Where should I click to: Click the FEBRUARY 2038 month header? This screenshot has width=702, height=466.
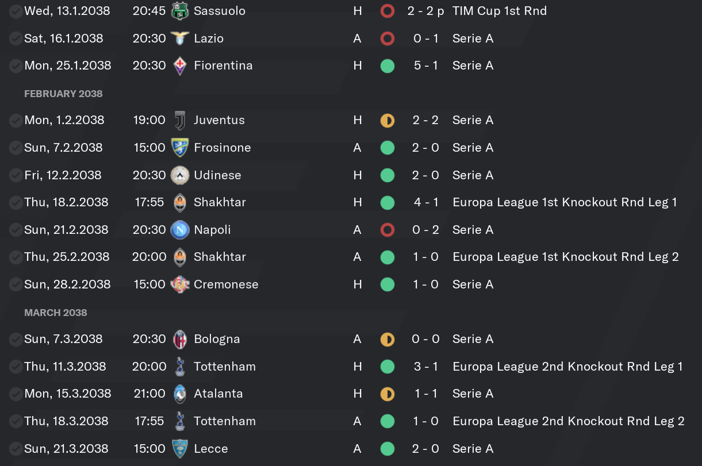[x=63, y=94]
